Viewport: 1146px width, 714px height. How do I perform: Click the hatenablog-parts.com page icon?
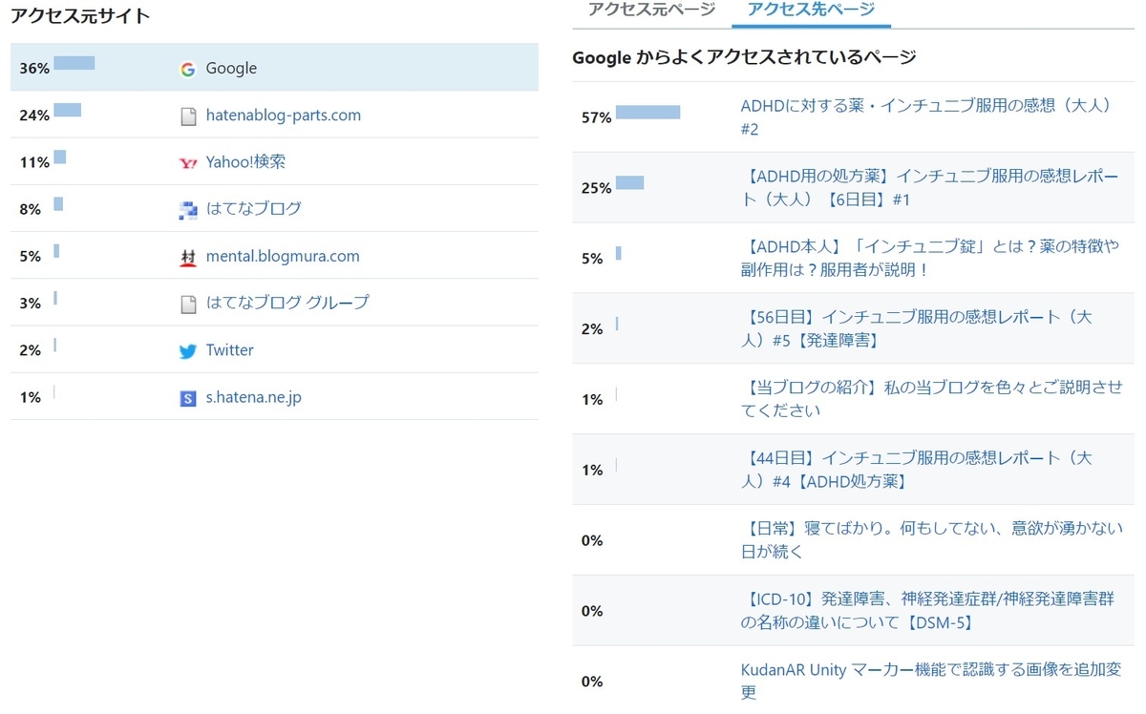[188, 116]
